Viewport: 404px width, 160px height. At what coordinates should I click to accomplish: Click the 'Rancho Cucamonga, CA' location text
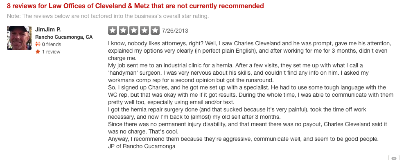click(64, 37)
